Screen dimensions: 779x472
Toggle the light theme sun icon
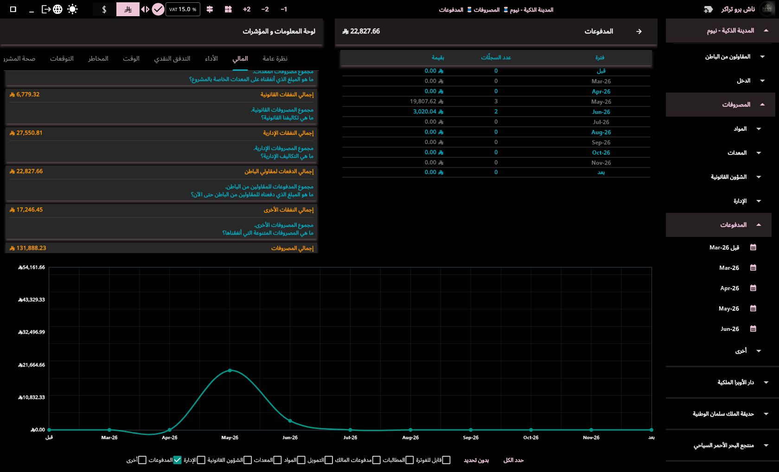click(x=72, y=9)
